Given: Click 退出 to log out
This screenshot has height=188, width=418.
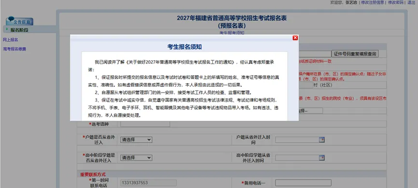Looking at the screenshot, I should point(411,2).
